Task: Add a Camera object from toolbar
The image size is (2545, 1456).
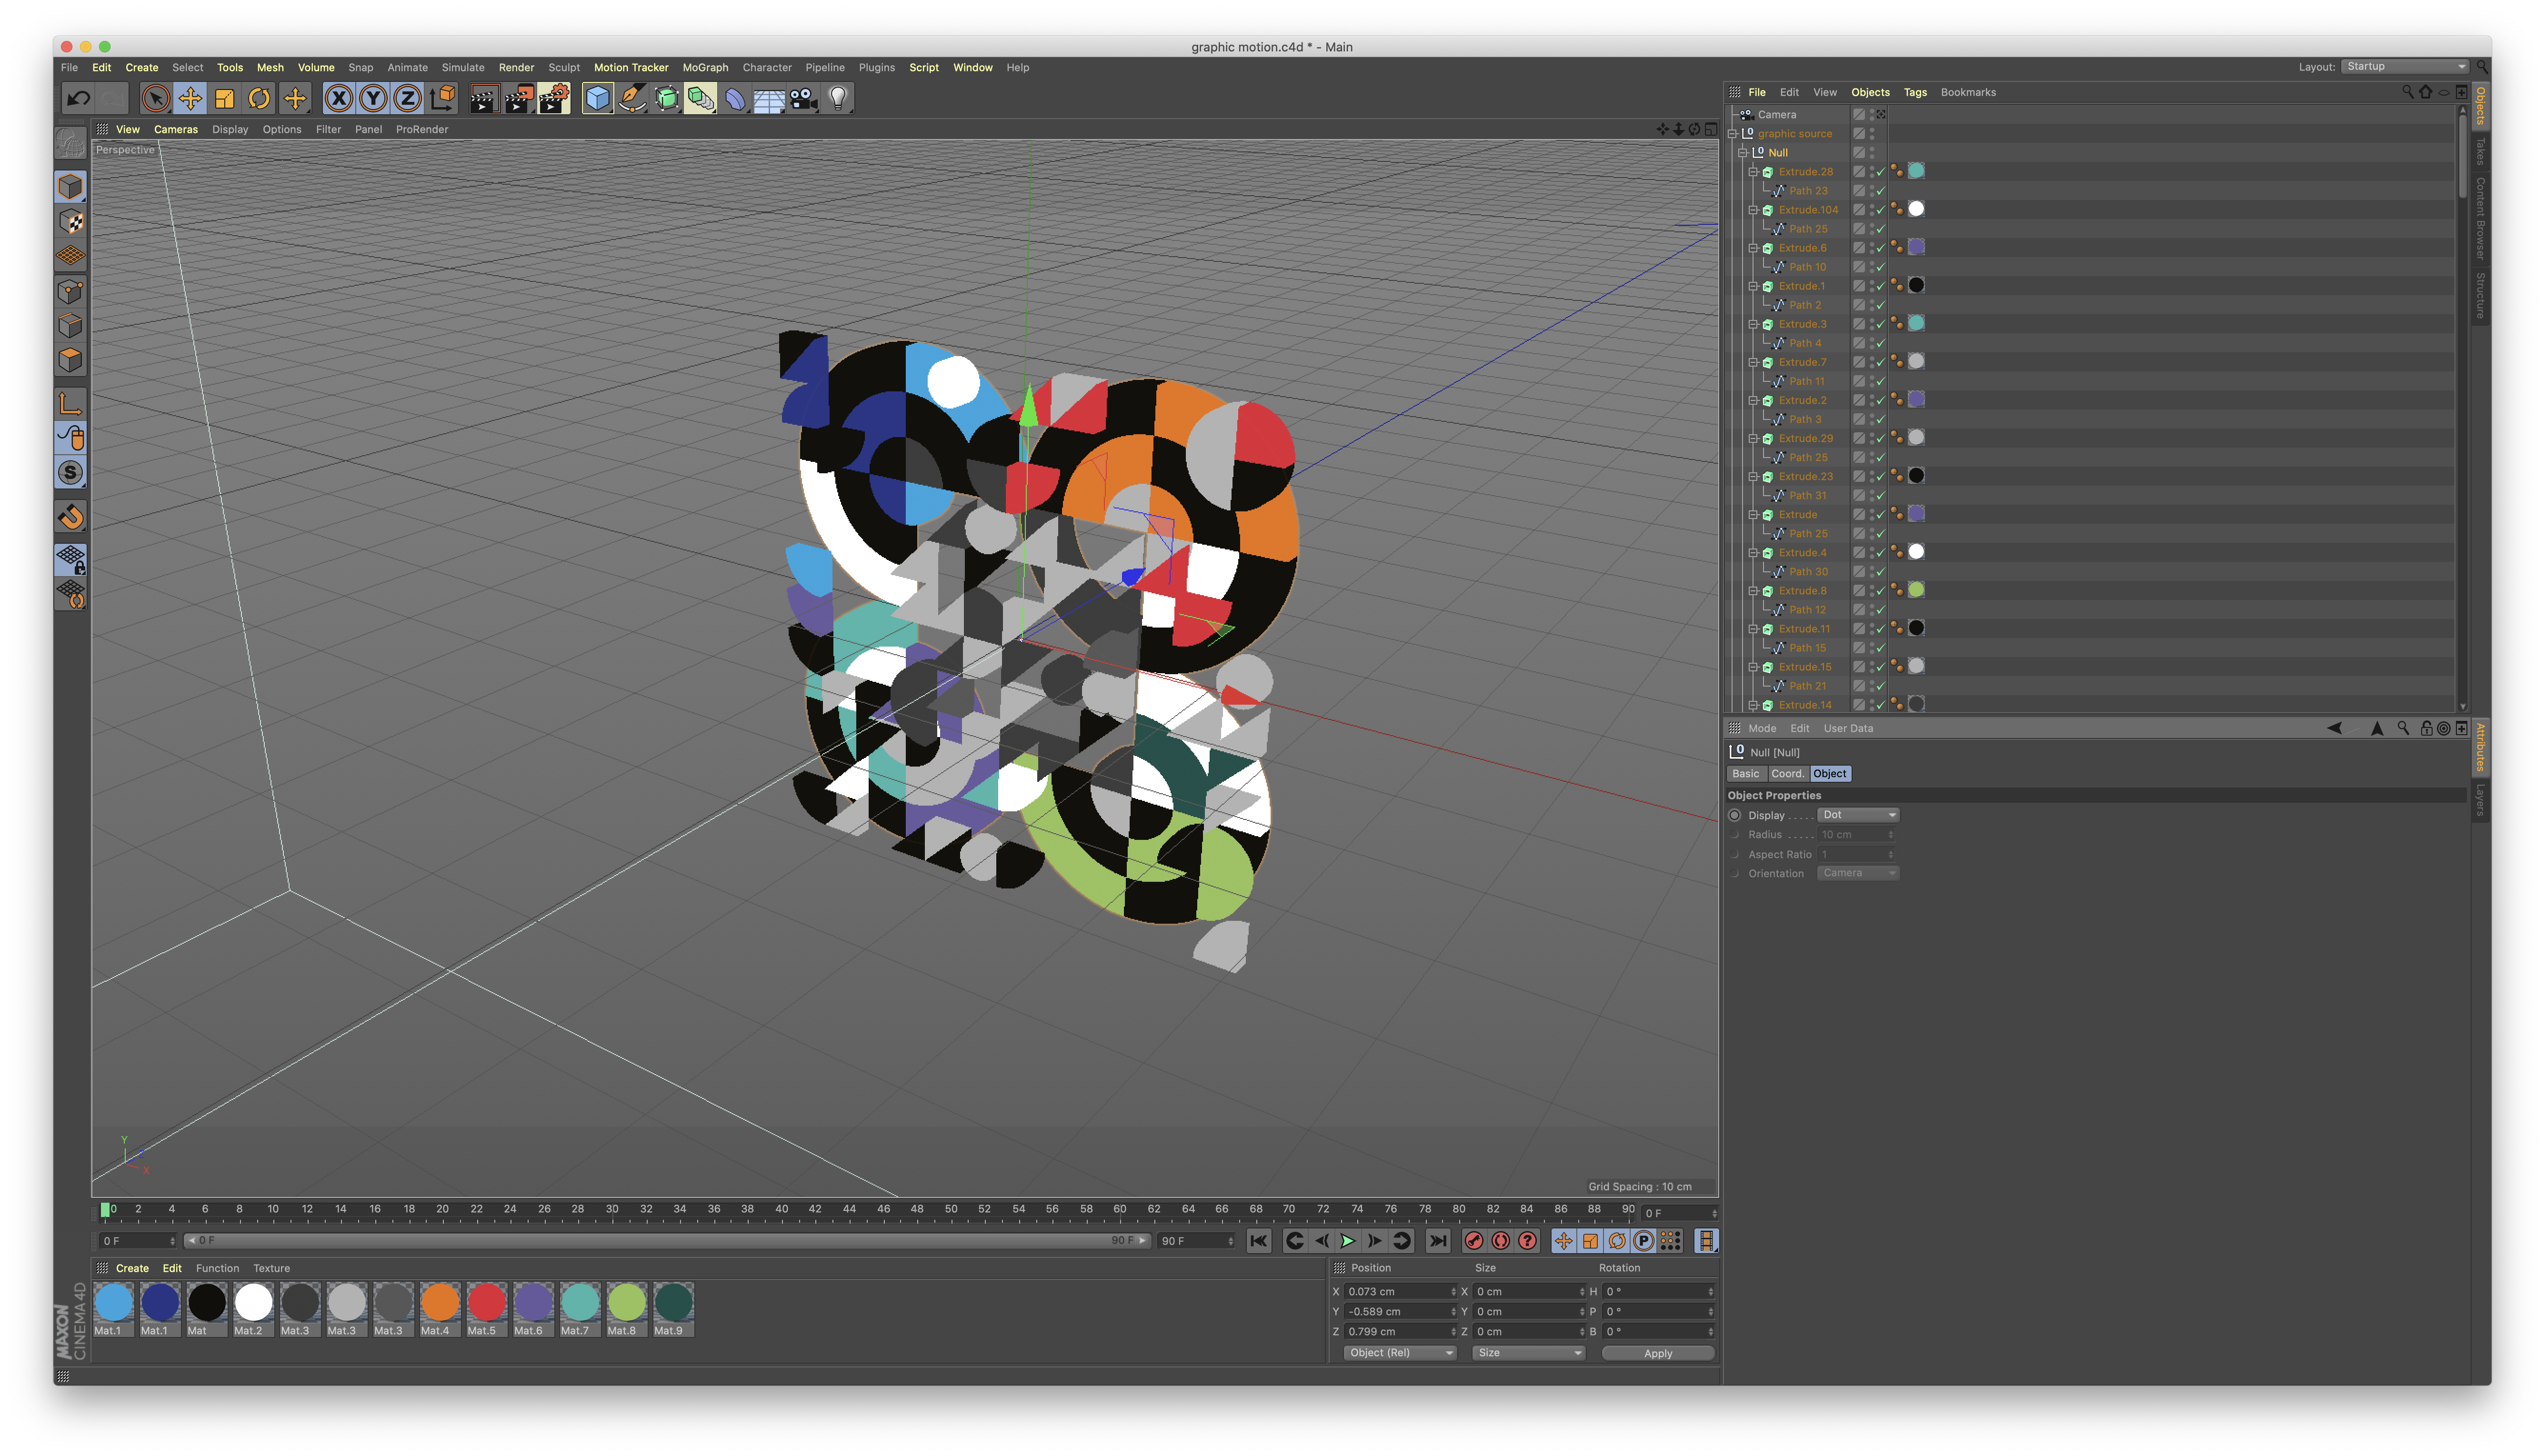Action: (x=804, y=98)
